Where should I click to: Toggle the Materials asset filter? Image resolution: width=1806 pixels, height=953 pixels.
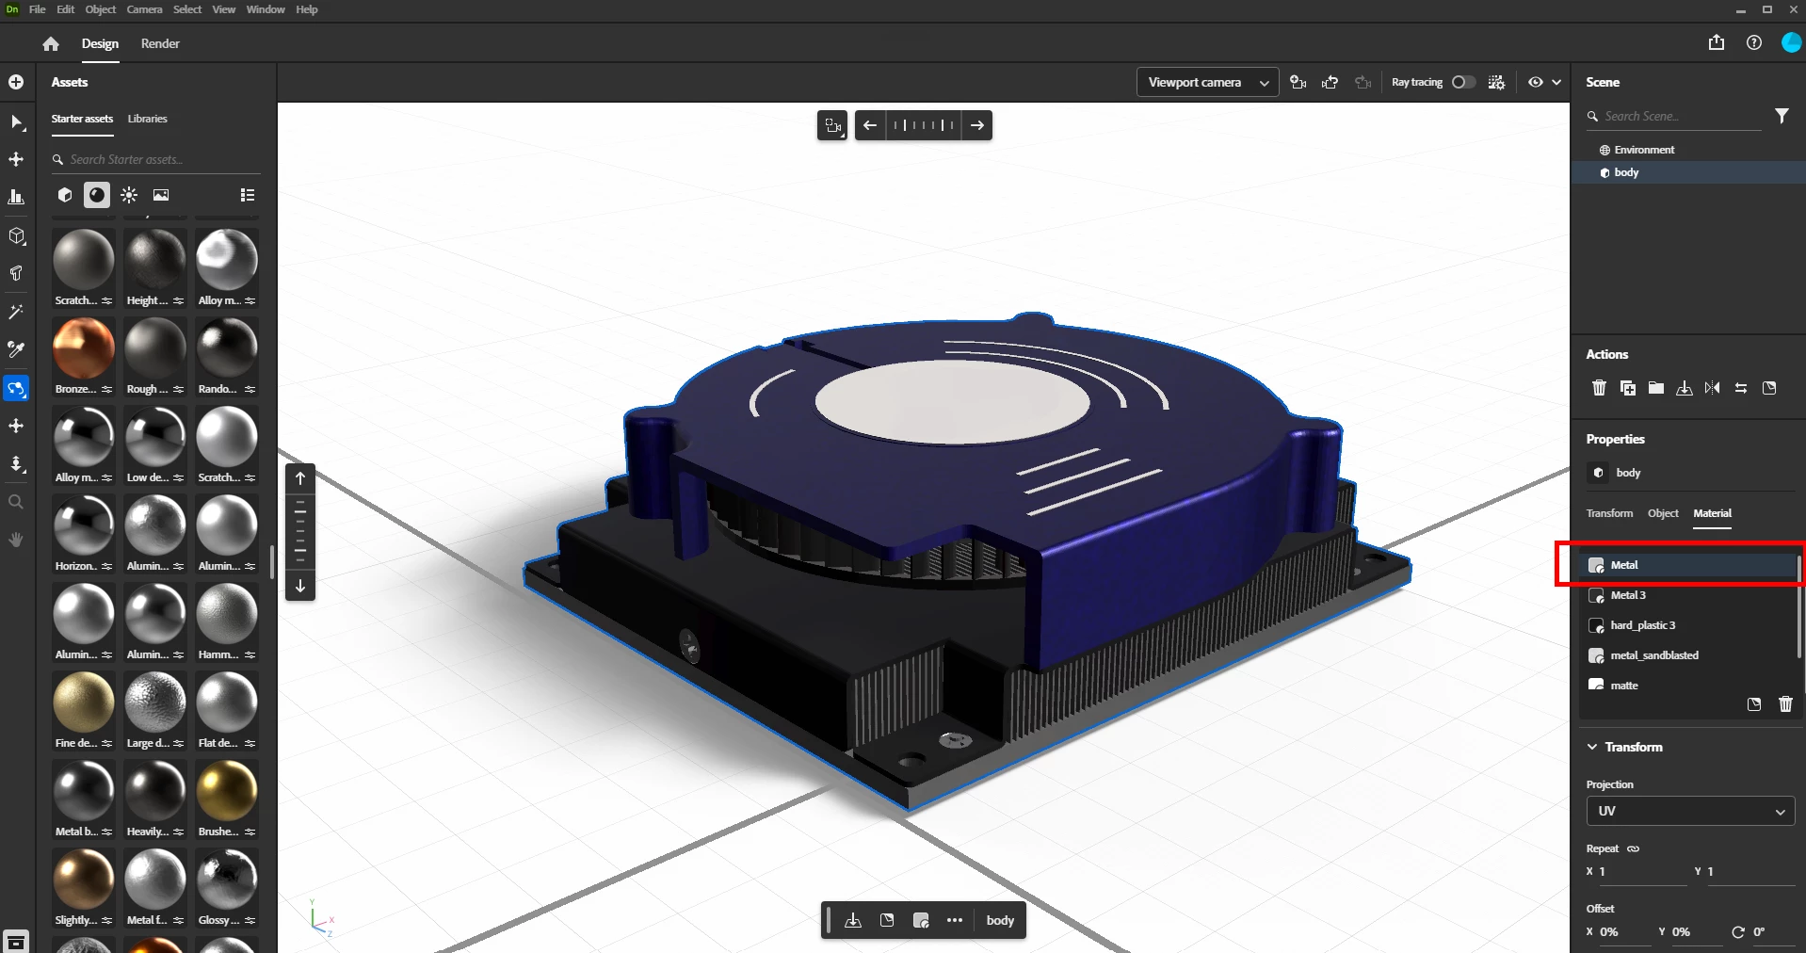pyautogui.click(x=97, y=195)
